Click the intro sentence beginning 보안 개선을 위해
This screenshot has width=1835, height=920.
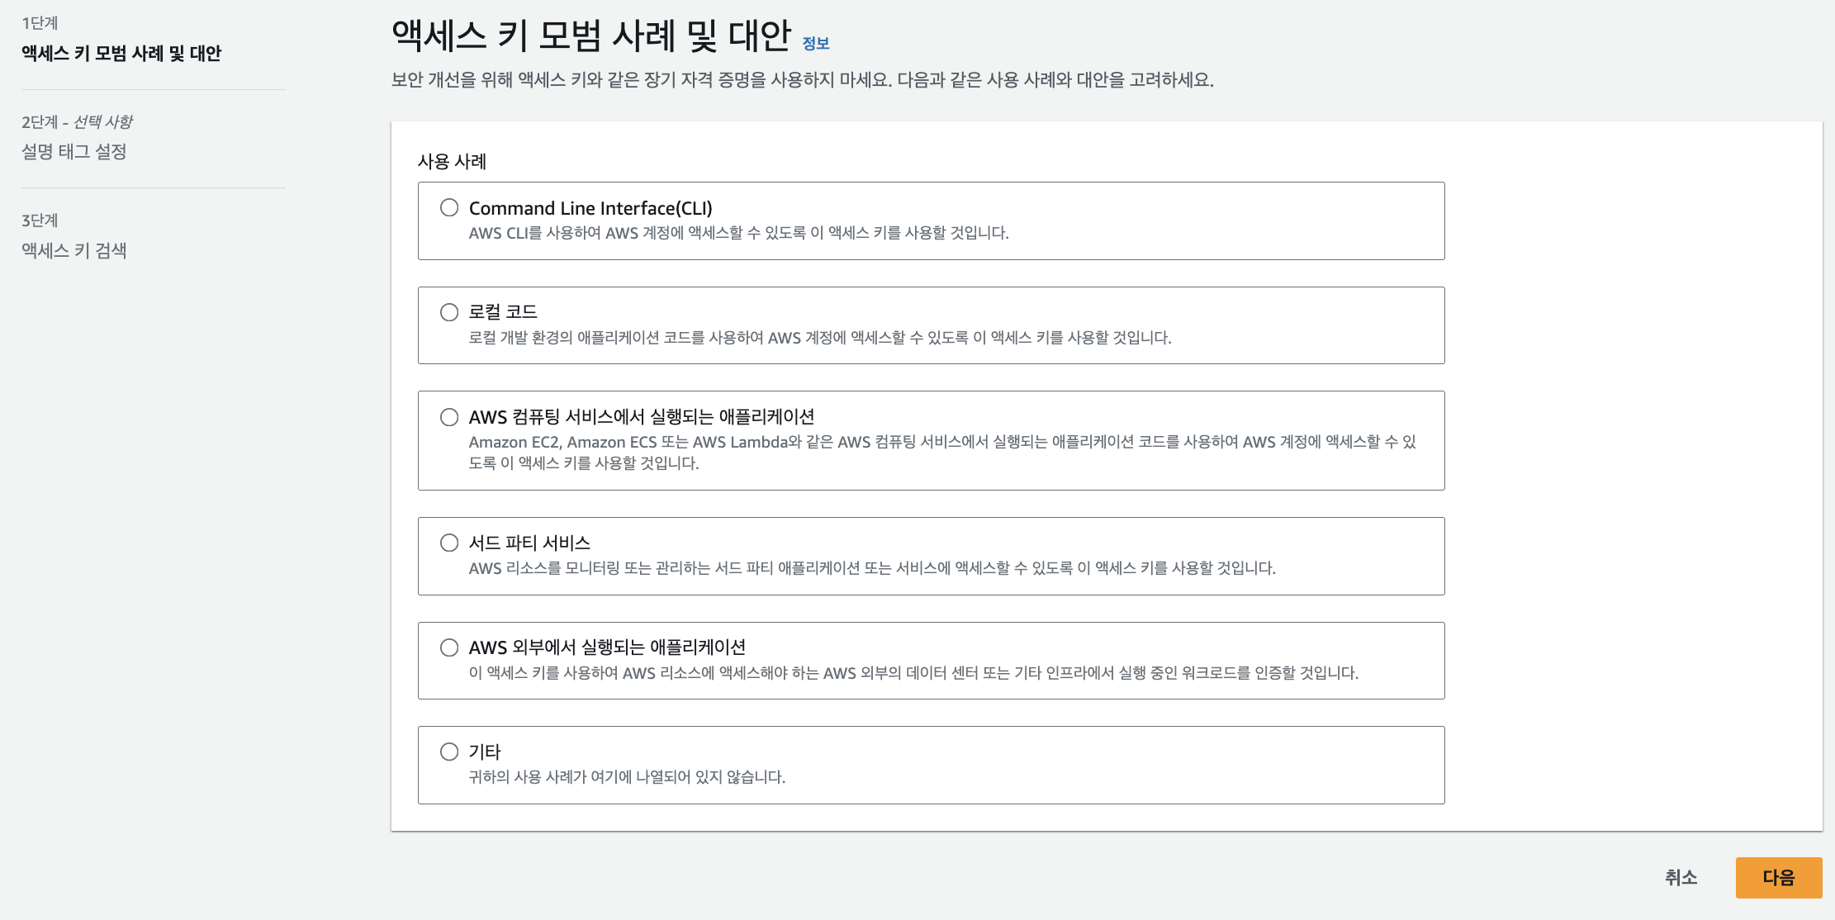point(802,80)
